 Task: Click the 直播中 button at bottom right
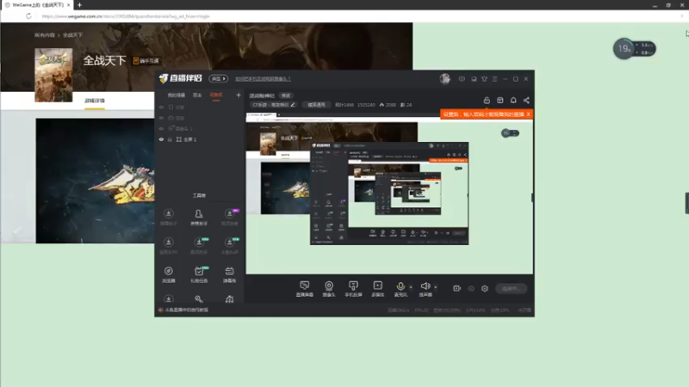[x=511, y=288]
